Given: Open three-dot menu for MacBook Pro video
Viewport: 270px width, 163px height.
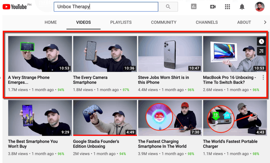Looking at the screenshot, I should (x=263, y=77).
